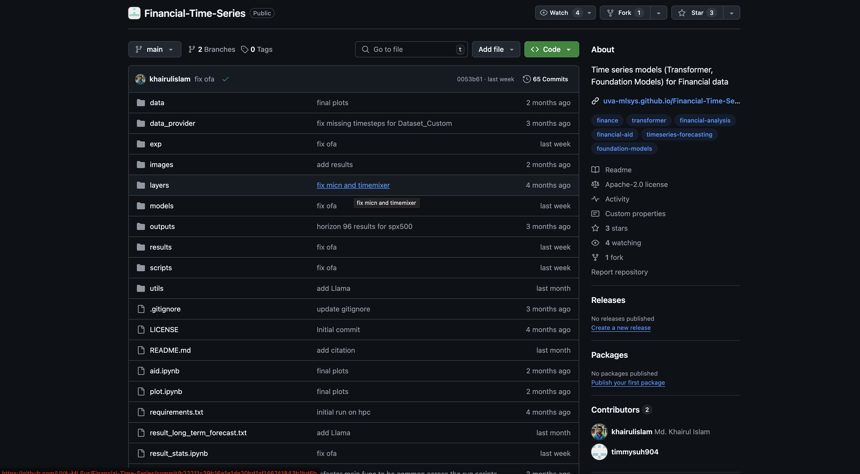Click the khairulislam contributor avatar

pyautogui.click(x=599, y=432)
